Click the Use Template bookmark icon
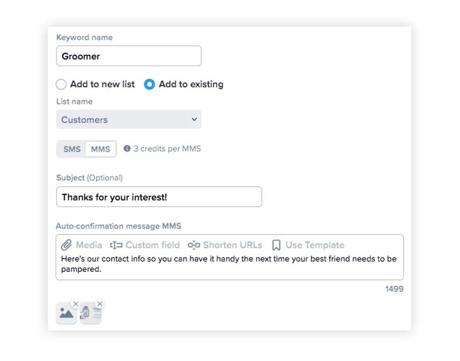The width and height of the screenshot is (460, 361). click(x=276, y=245)
